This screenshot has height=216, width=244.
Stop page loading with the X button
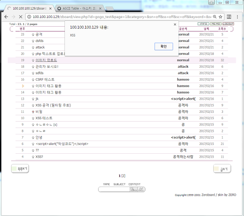click(20, 17)
